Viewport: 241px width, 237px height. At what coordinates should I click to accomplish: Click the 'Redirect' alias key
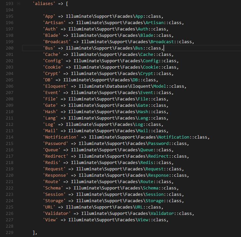(x=55, y=156)
